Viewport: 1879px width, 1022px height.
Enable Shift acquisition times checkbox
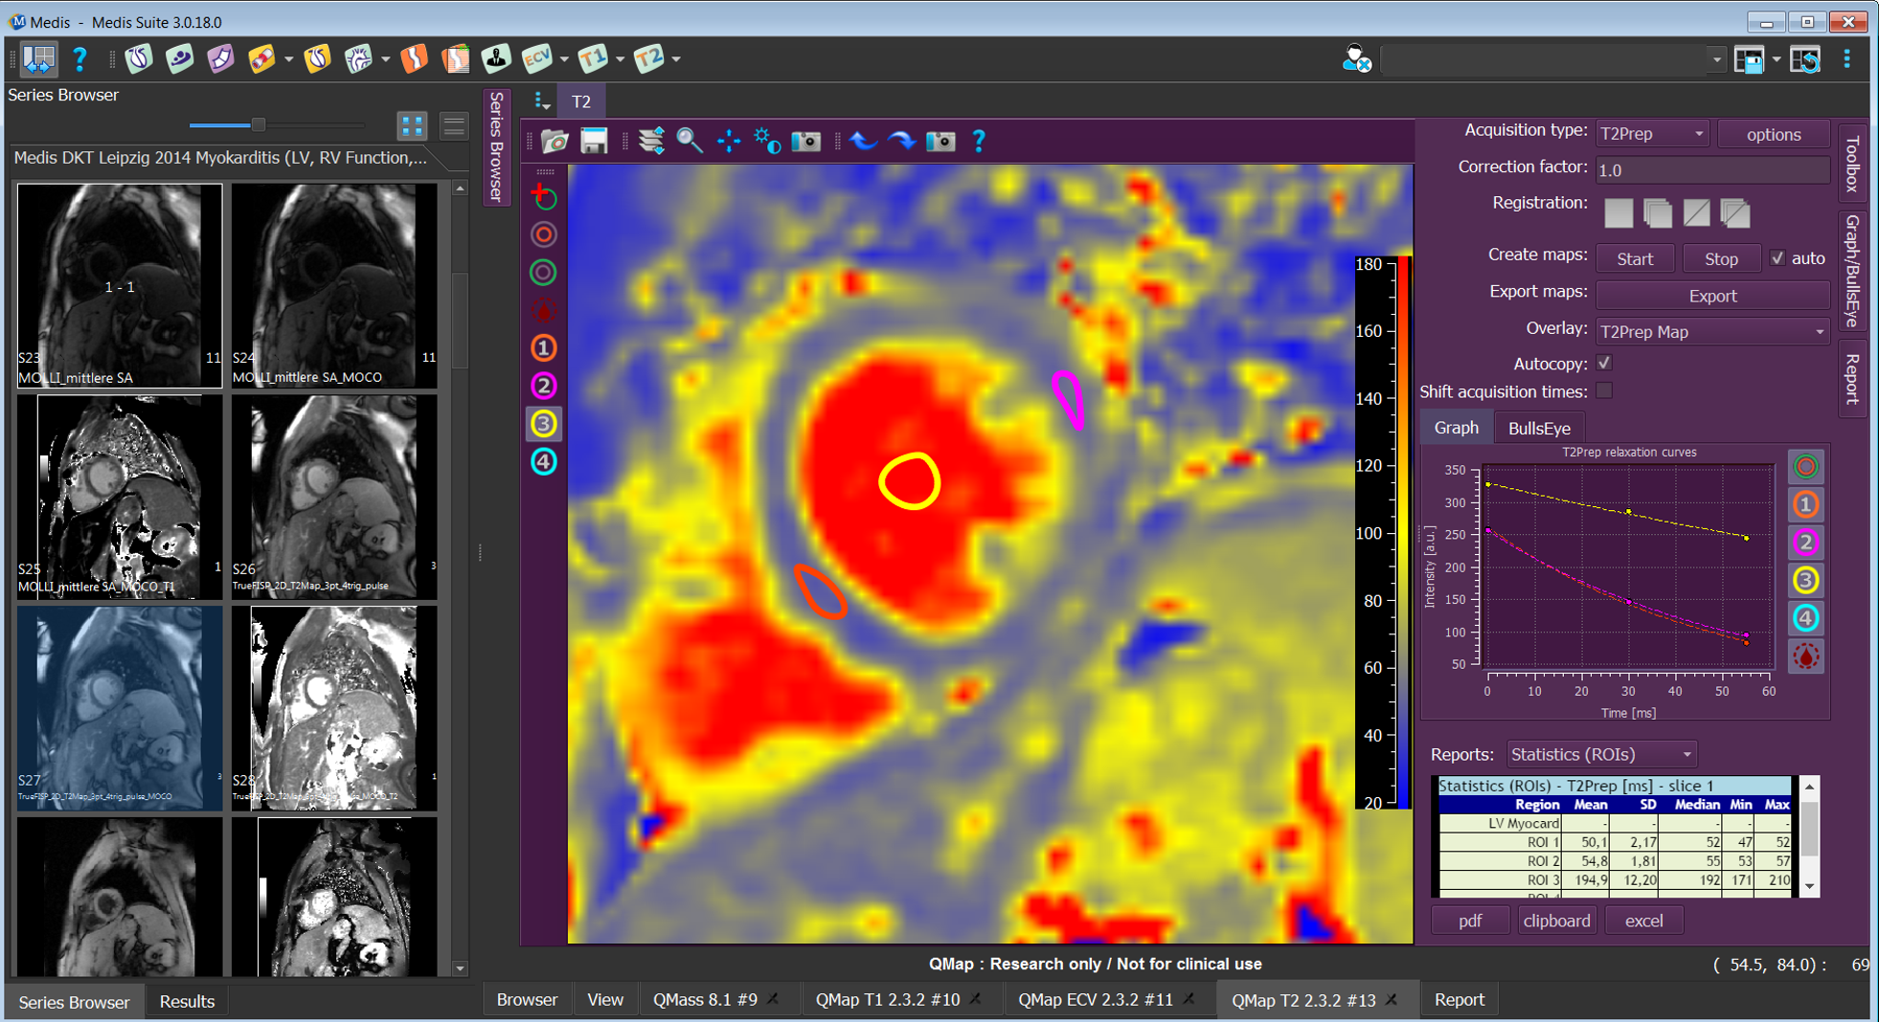pyautogui.click(x=1604, y=391)
